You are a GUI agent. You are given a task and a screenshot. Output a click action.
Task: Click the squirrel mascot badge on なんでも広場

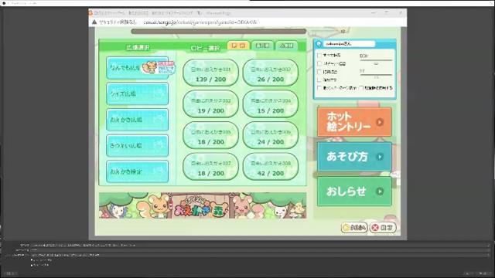tap(158, 67)
